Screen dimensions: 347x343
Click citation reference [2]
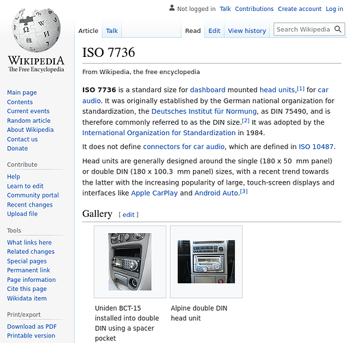246,121
